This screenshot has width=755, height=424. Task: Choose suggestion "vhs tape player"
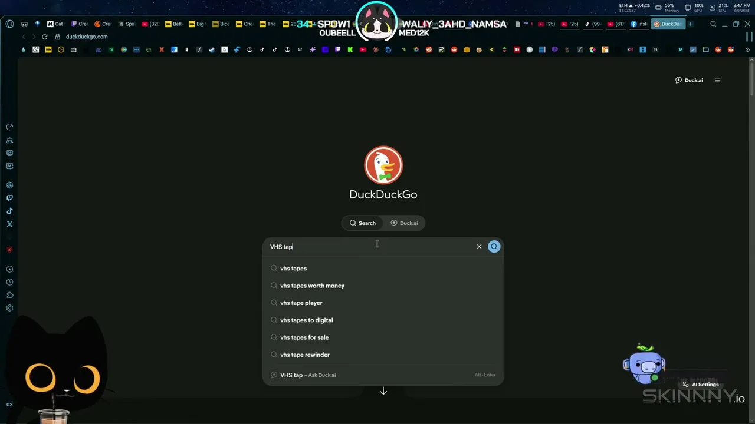[383, 303]
